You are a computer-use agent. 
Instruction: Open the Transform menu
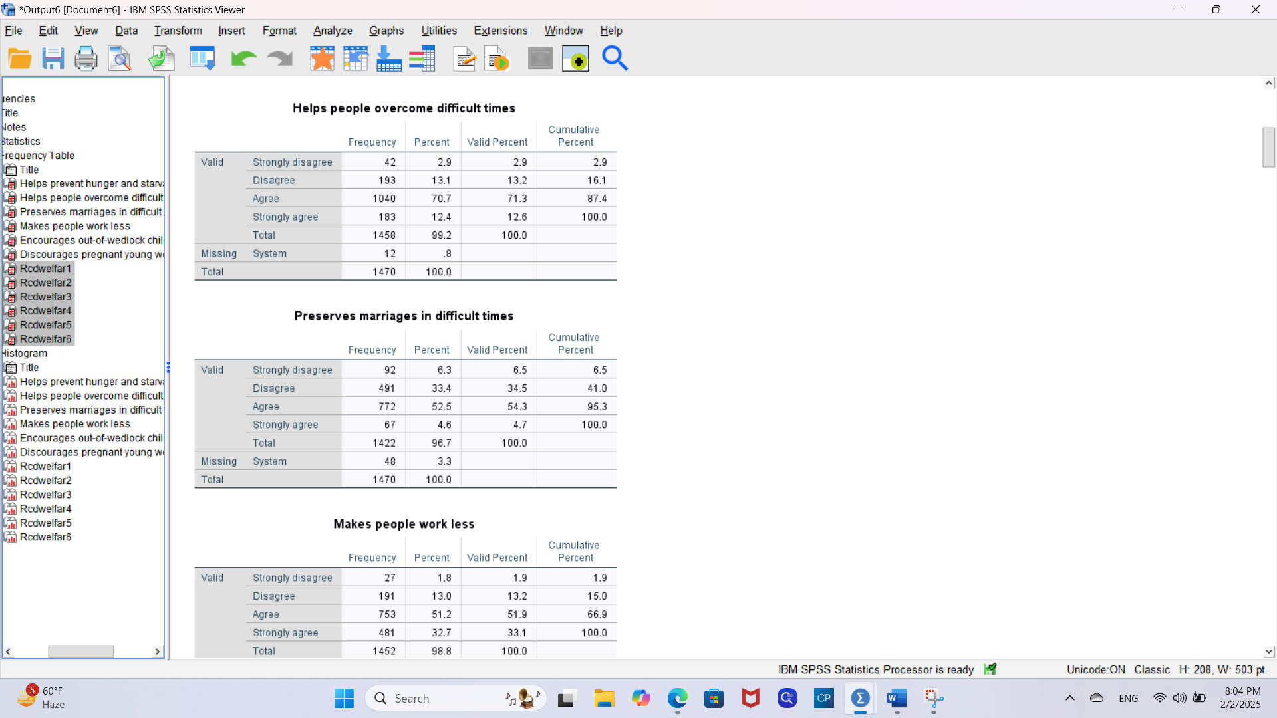click(177, 31)
